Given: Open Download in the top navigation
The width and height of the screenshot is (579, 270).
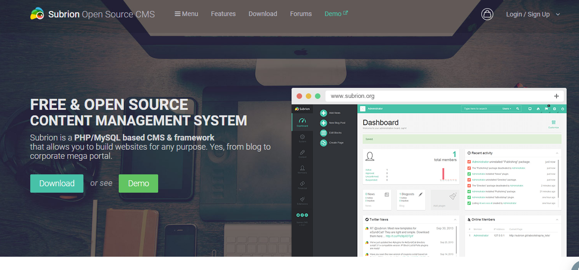Looking at the screenshot, I should pyautogui.click(x=263, y=14).
